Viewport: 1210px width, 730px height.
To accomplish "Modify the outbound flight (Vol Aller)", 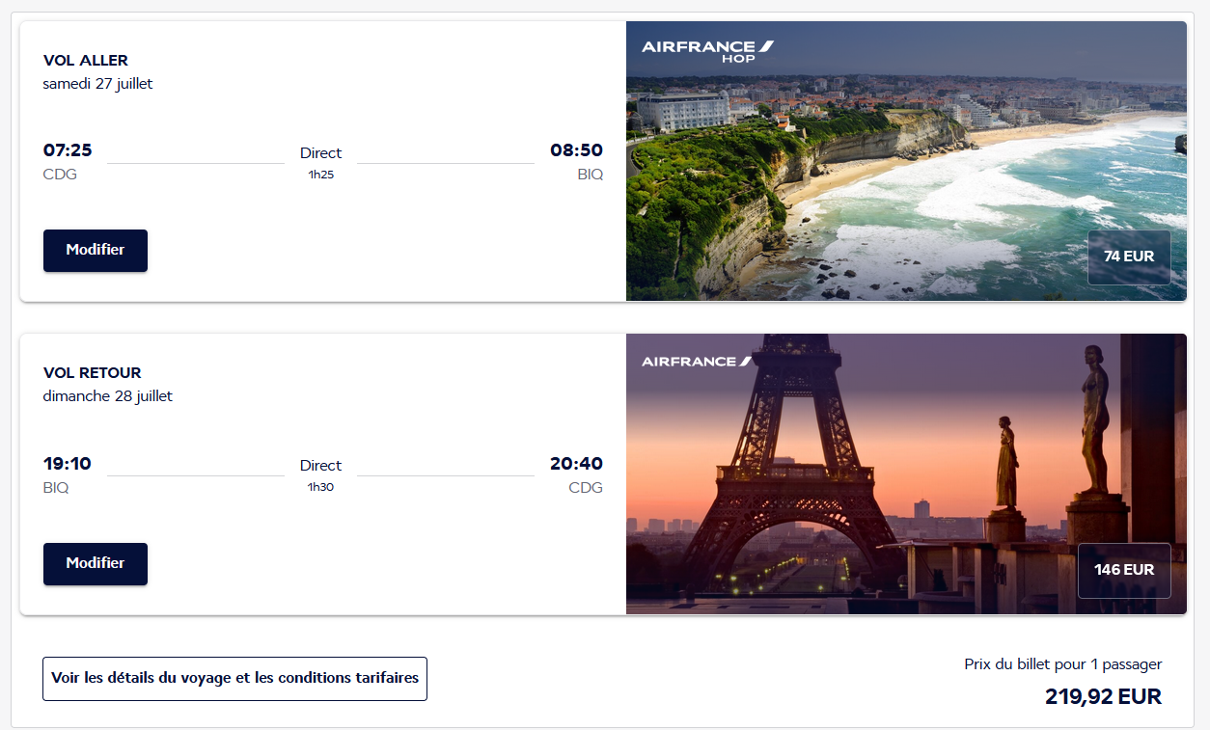I will [96, 251].
